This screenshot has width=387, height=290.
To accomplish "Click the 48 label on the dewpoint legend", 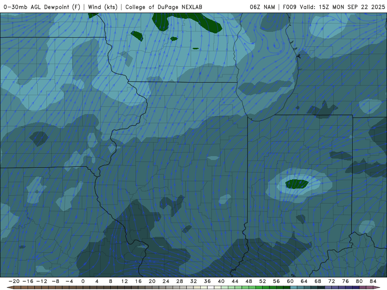I will coord(249,281).
